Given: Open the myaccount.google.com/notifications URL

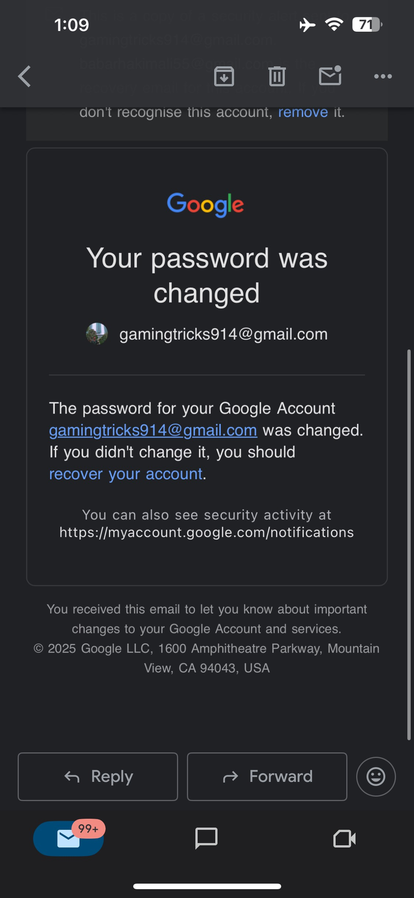Looking at the screenshot, I should pos(206,532).
